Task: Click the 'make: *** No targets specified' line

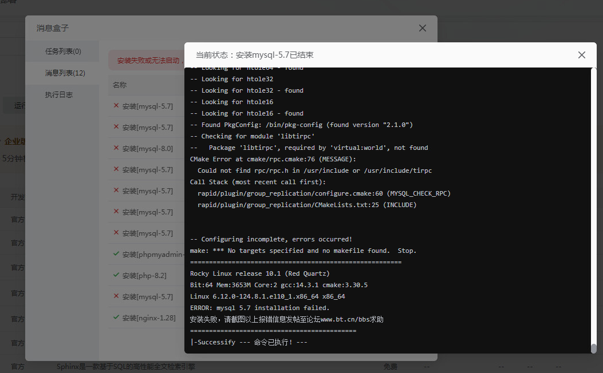Action: [303, 251]
